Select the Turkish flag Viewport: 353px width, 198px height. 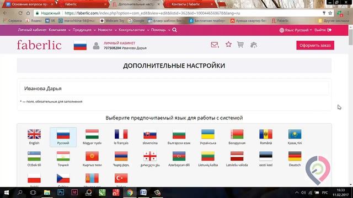click(x=121, y=178)
